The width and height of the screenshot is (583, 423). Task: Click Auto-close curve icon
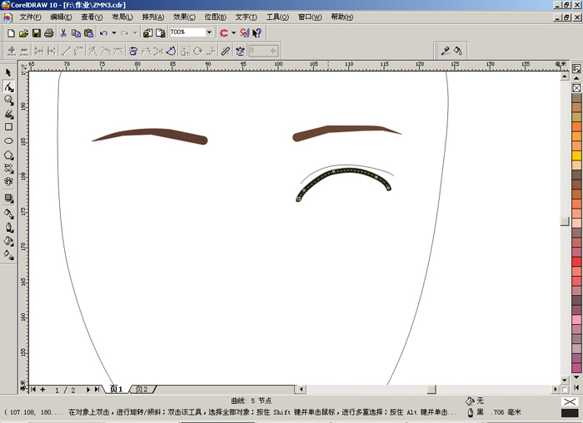click(x=171, y=51)
